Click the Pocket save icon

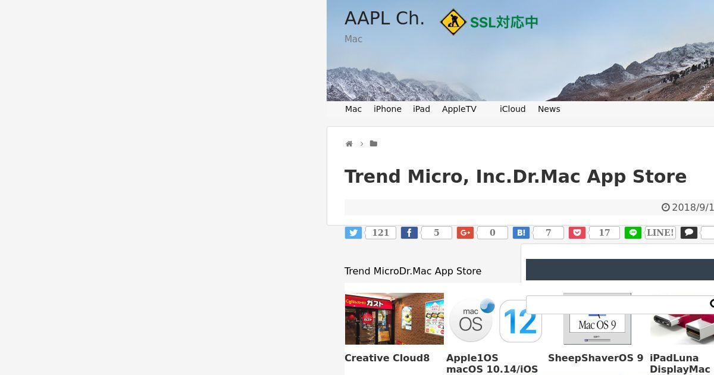577,233
